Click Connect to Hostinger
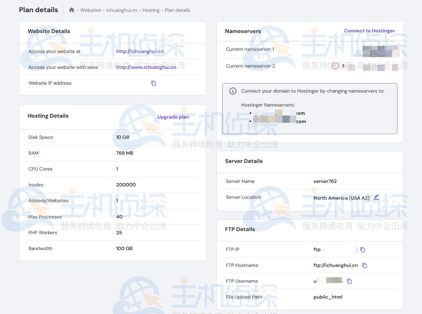Image resolution: width=422 pixels, height=314 pixels. 369,31
